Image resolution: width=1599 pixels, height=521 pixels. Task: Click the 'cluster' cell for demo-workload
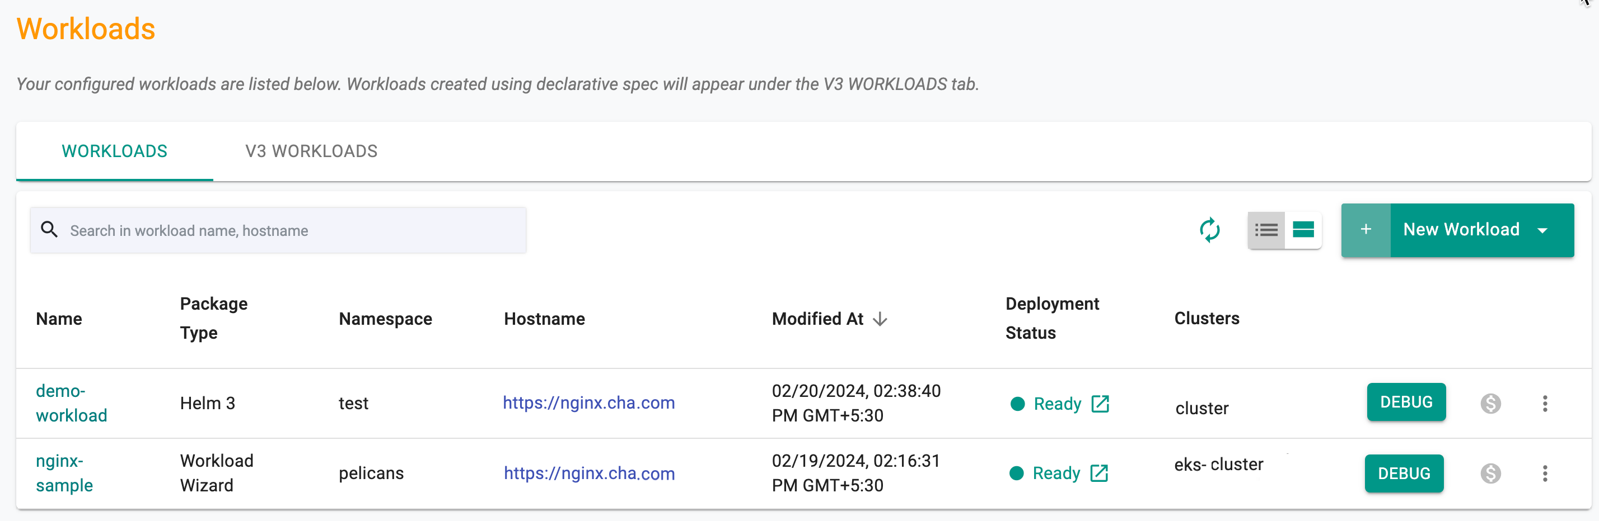pyautogui.click(x=1201, y=408)
